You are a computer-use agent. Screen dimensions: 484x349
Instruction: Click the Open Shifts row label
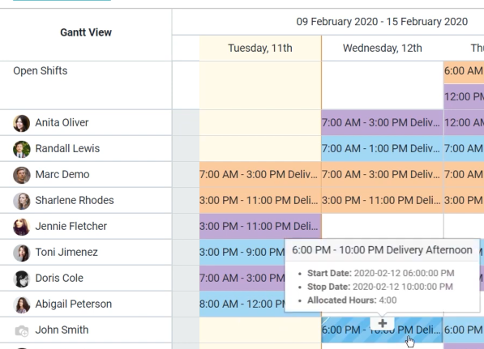coord(40,71)
